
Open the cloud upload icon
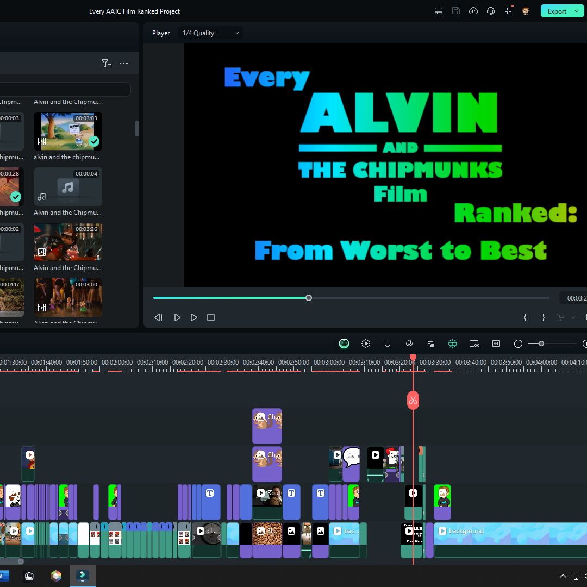(473, 11)
